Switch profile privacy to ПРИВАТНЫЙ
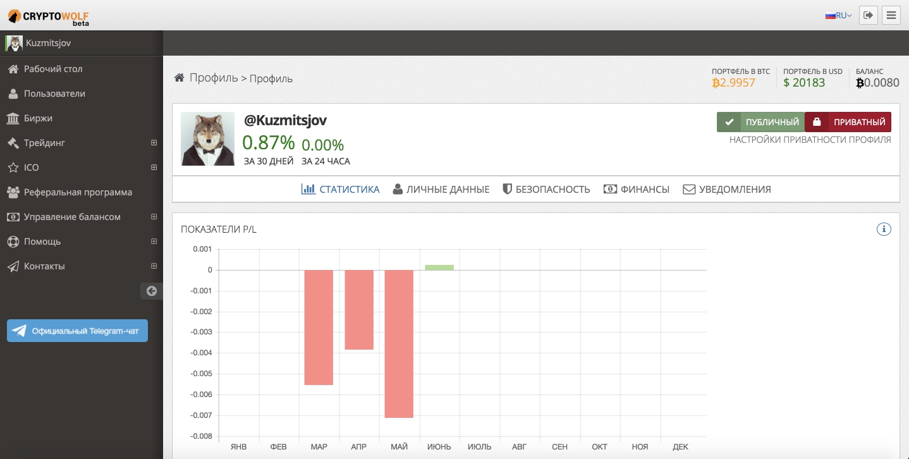Screen dimensions: 909x459 click(848, 122)
